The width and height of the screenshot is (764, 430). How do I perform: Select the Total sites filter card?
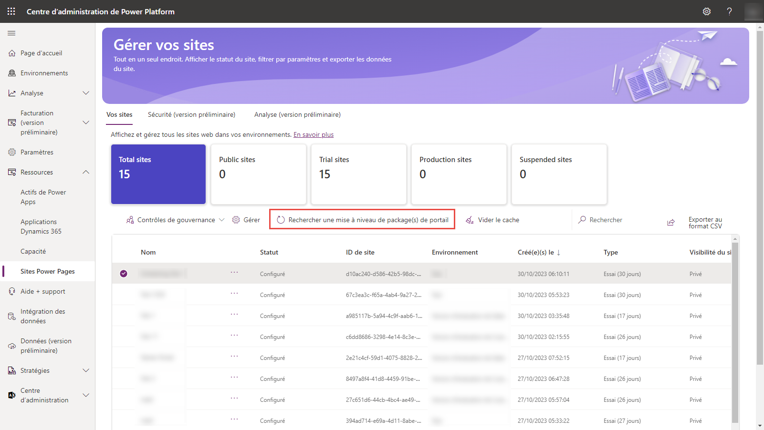click(158, 174)
